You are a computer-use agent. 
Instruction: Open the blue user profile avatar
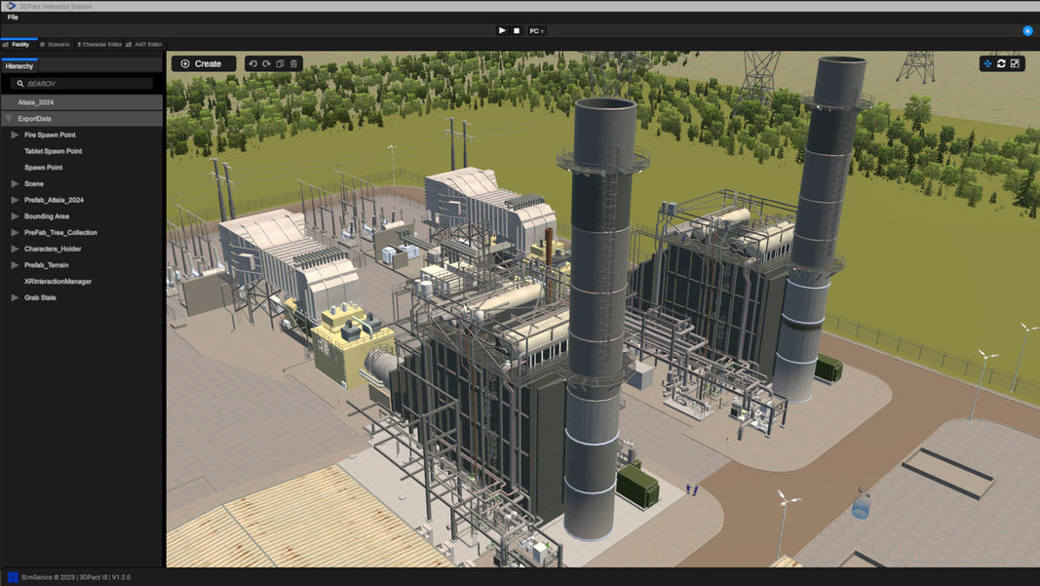(x=1027, y=31)
